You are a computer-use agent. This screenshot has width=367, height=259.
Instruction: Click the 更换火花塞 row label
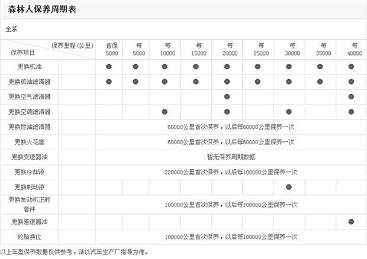point(30,142)
